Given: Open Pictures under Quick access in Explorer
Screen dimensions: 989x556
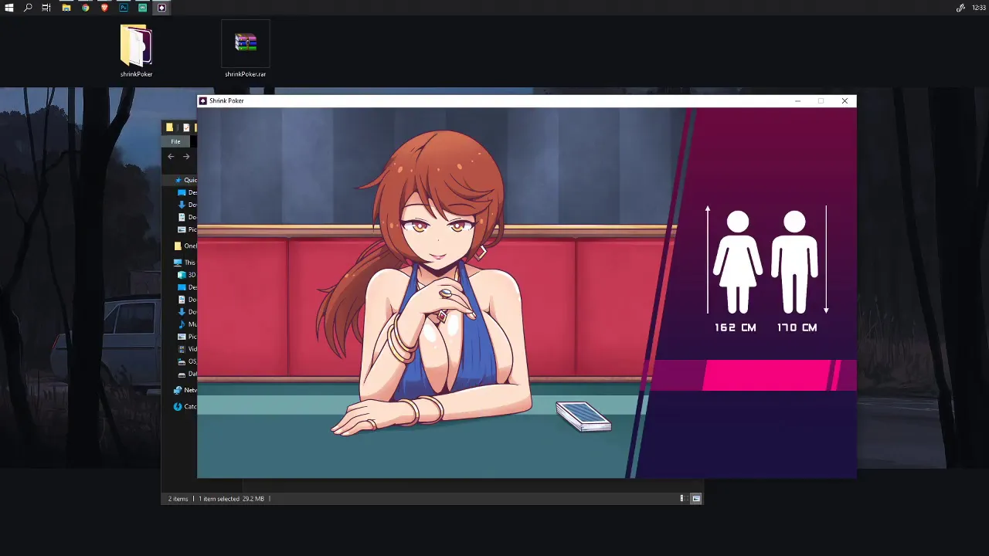Looking at the screenshot, I should click(x=188, y=229).
